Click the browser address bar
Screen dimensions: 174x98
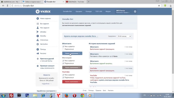click(x=85, y=6)
